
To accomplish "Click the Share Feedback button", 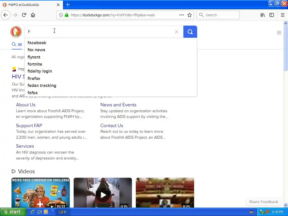I will coord(264,202).
